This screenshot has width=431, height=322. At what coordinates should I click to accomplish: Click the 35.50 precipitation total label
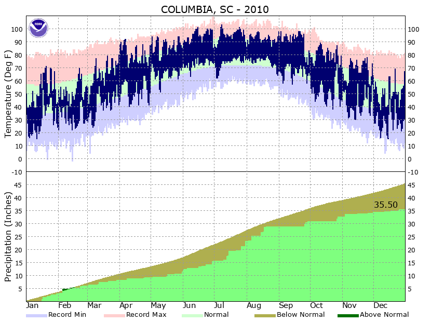[386, 205]
